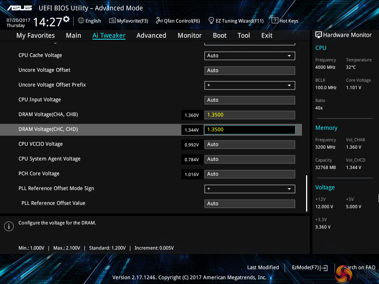
Task: Go to the Advanced tab
Action: [151, 35]
